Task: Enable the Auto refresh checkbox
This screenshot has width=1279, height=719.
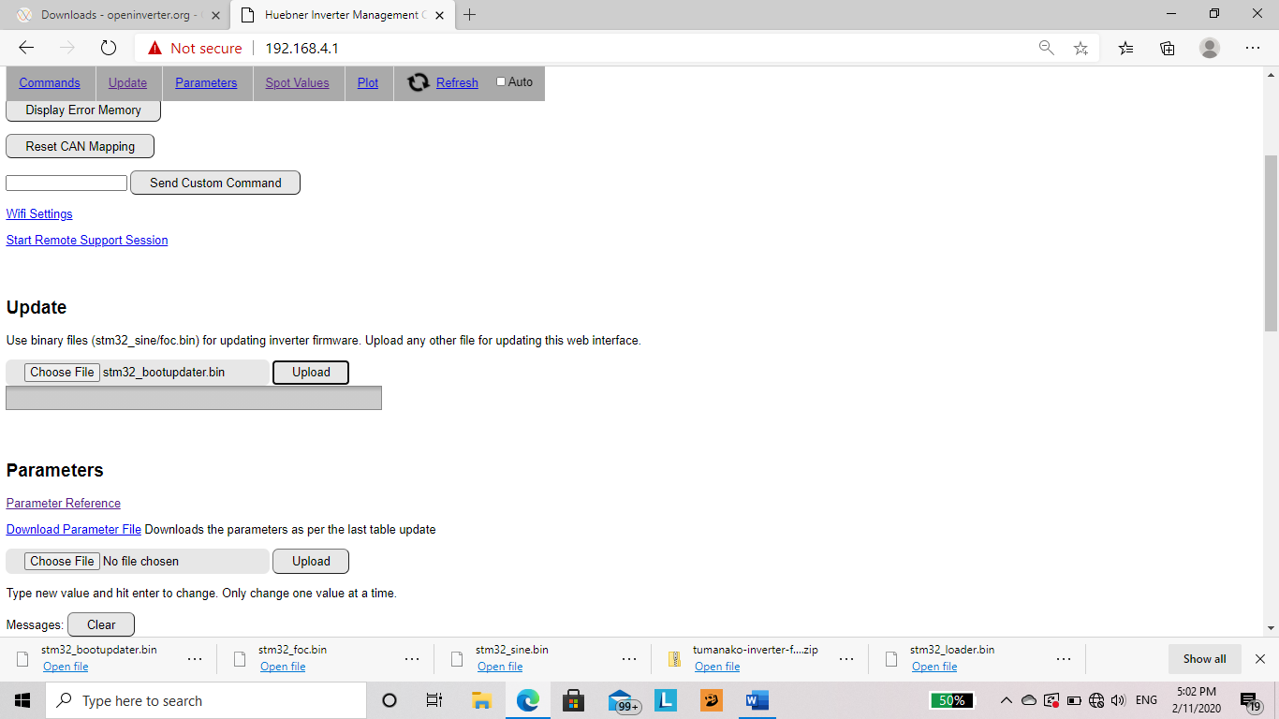Action: point(501,81)
